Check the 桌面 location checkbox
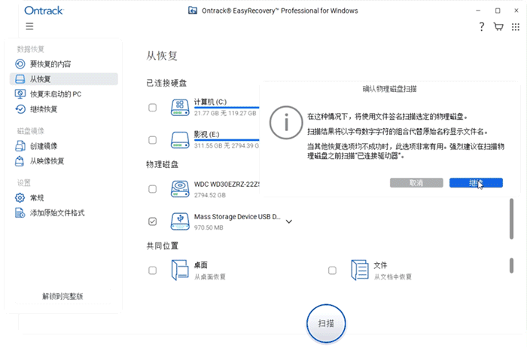This screenshot has width=527, height=348. 153,270
